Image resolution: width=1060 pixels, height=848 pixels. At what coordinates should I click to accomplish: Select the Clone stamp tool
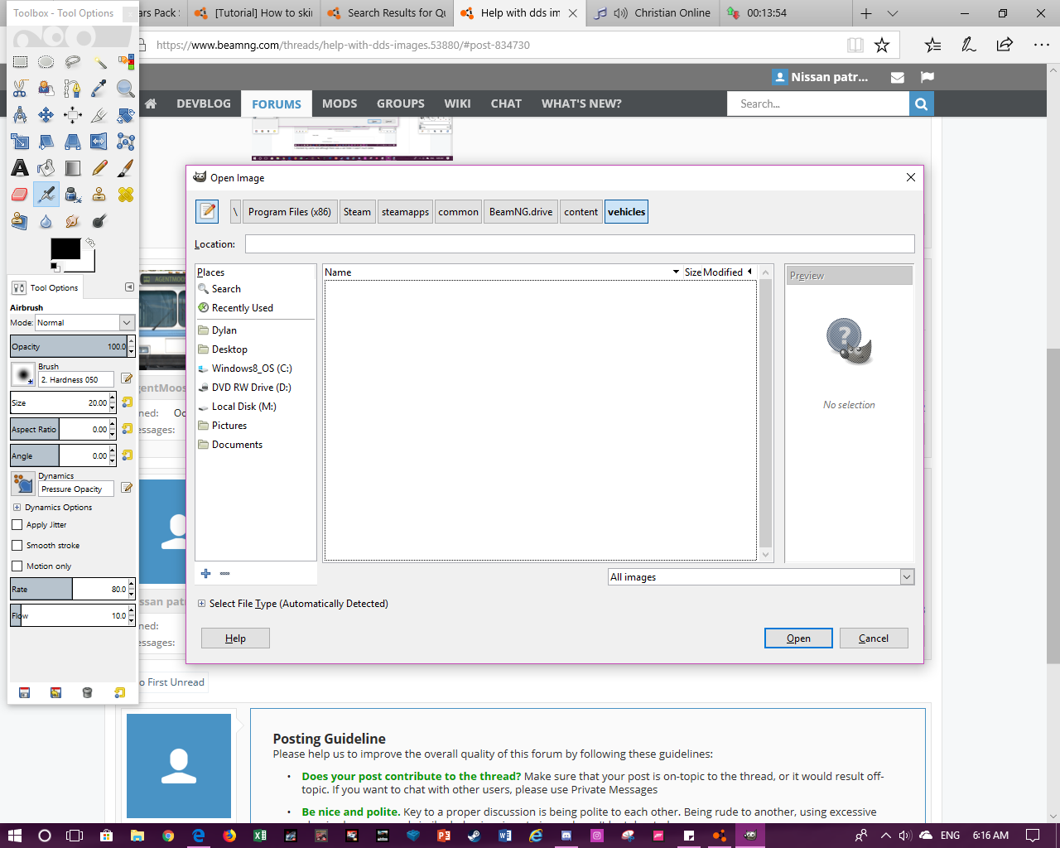[x=99, y=195]
